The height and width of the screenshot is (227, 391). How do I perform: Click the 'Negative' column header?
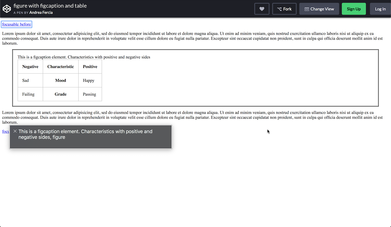[30, 67]
